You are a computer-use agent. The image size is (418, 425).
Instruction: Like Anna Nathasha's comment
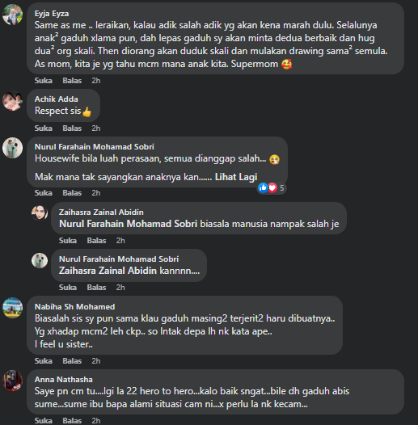44,420
